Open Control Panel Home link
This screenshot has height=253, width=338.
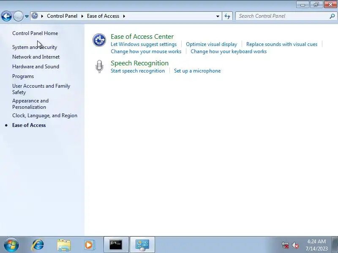[35, 33]
